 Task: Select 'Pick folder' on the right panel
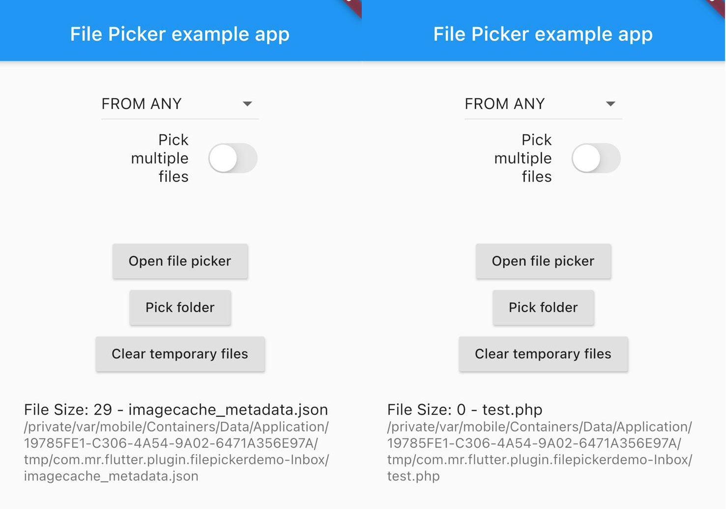pyautogui.click(x=543, y=307)
